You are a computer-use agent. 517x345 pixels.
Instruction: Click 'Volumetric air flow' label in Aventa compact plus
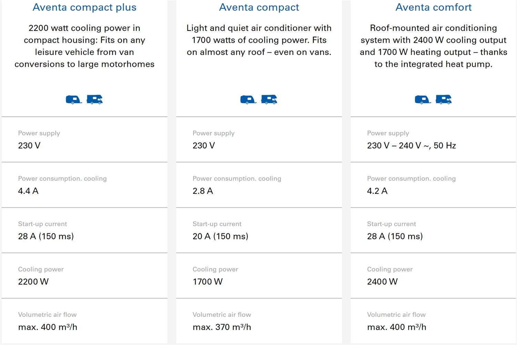pyautogui.click(x=47, y=315)
